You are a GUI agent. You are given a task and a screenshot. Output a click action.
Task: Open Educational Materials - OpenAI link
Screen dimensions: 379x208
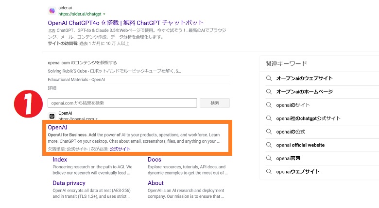(x=76, y=80)
